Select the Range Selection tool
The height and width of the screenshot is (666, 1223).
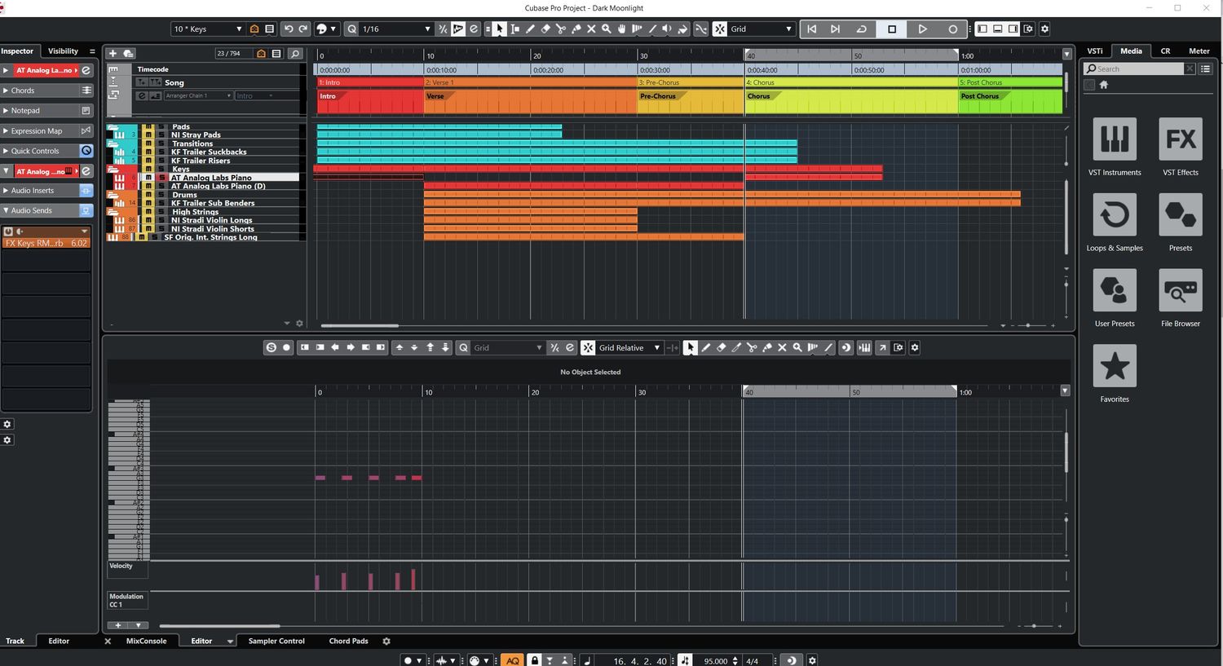[x=514, y=29]
